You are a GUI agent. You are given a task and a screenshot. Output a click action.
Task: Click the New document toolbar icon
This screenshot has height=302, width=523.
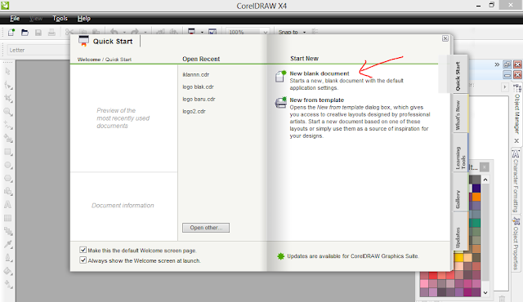[11, 33]
